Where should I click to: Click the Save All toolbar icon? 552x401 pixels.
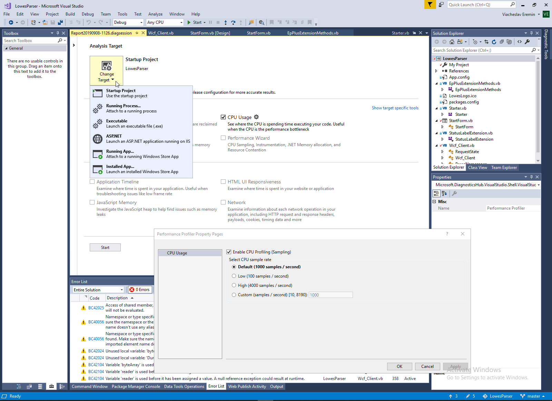(x=60, y=22)
